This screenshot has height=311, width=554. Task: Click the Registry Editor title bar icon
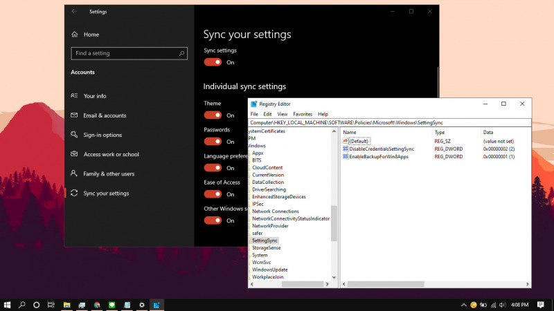click(x=253, y=104)
